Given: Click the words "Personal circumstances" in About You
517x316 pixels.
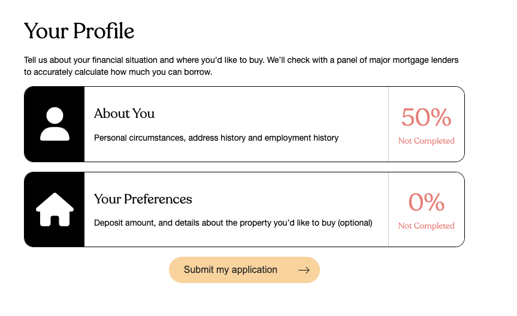Looking at the screenshot, I should [138, 138].
